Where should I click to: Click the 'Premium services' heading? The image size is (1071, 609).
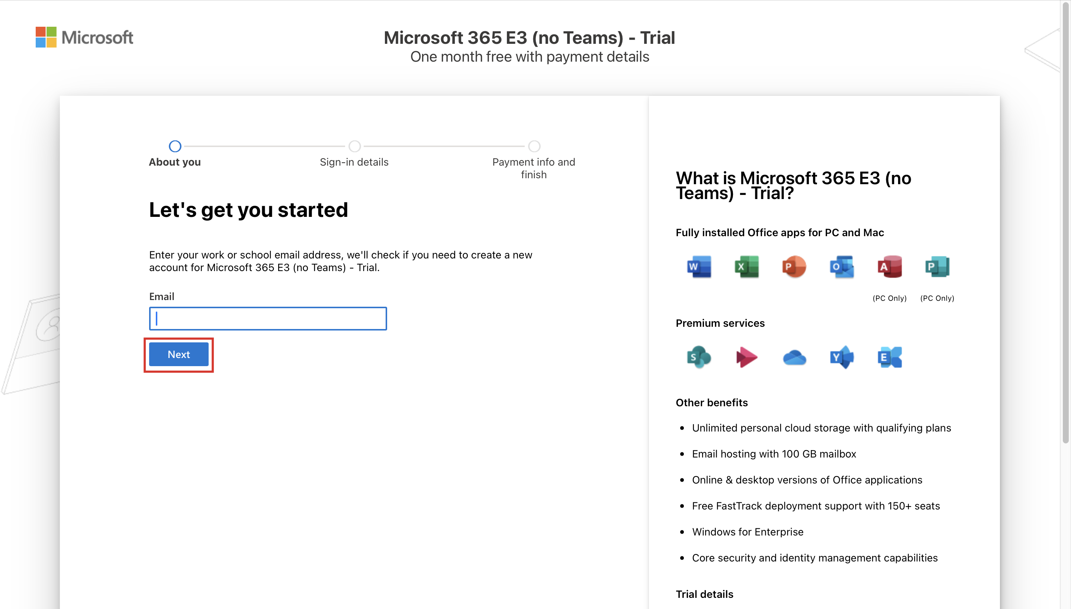pos(720,323)
